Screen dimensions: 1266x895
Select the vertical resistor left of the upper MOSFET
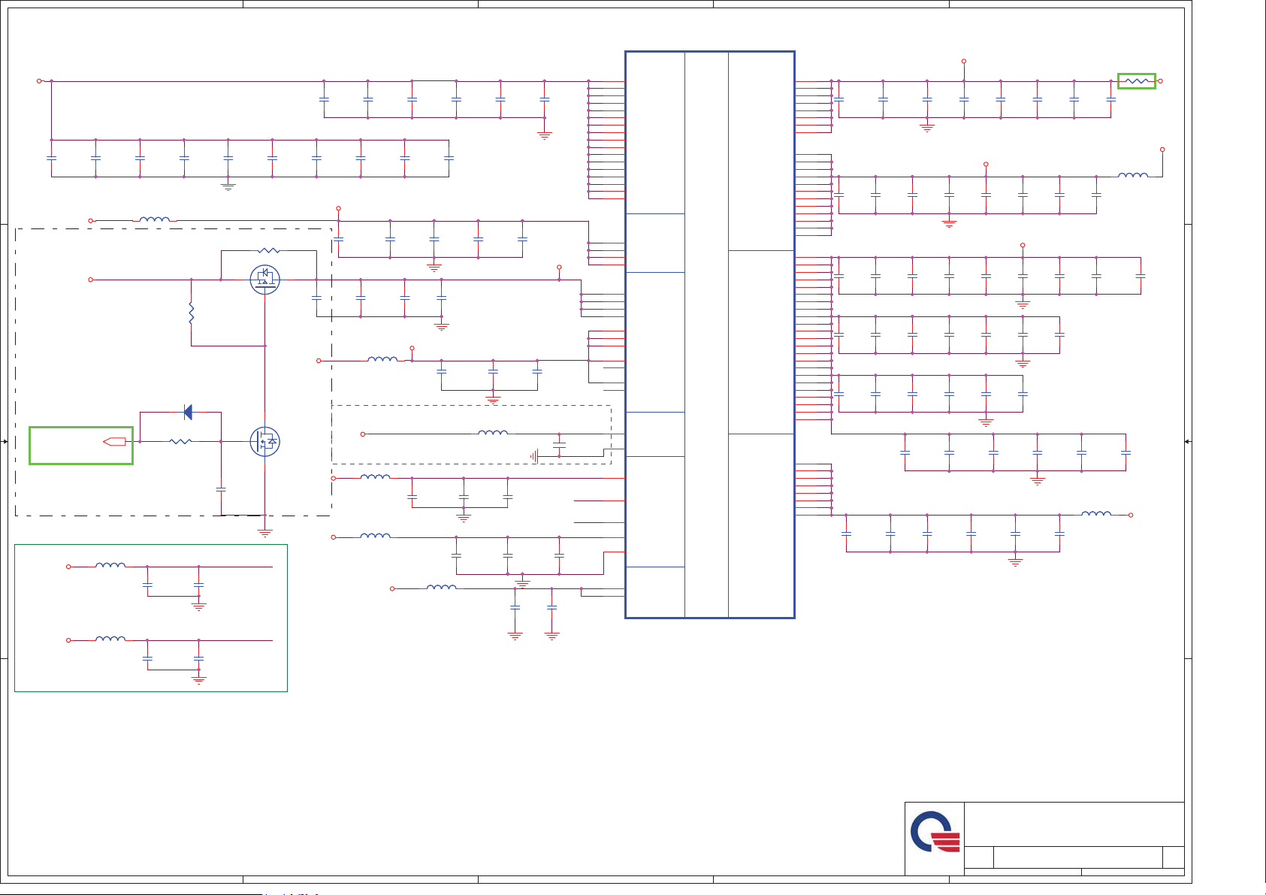(x=192, y=313)
